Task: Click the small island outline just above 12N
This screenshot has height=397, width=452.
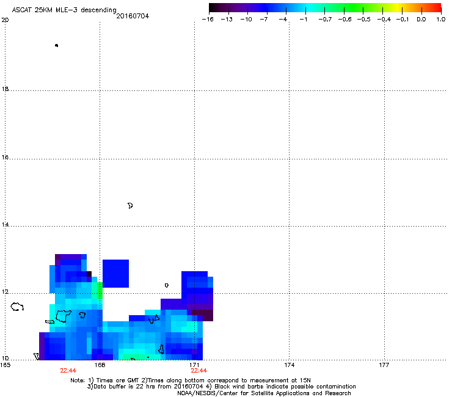Action: (166, 285)
